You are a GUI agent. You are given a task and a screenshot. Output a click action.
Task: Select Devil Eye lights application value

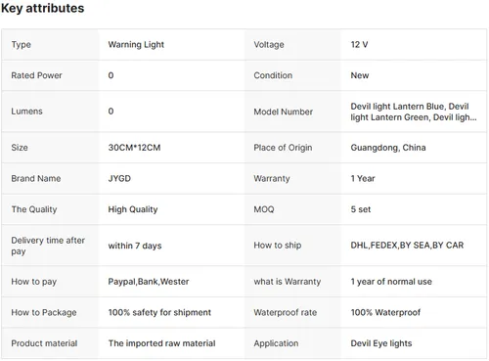381,343
